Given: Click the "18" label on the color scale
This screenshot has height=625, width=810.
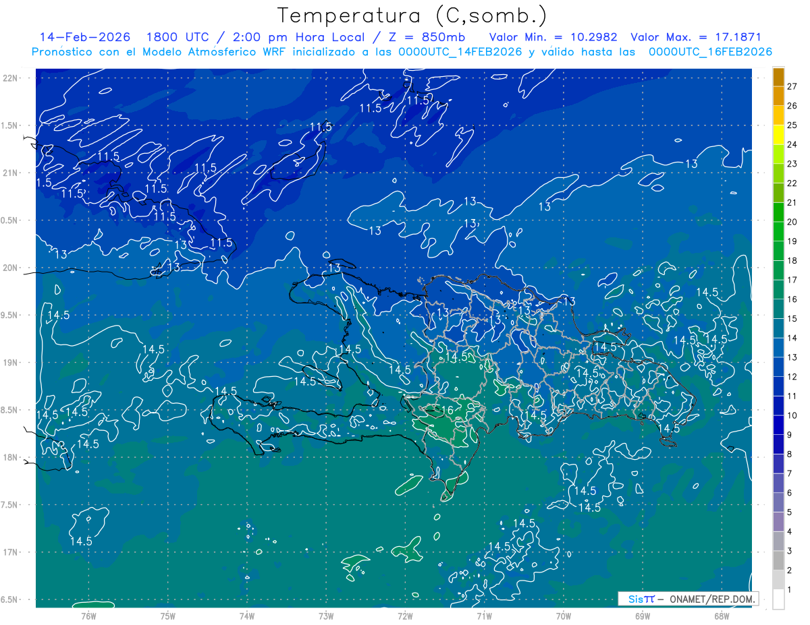Looking at the screenshot, I should (x=792, y=260).
